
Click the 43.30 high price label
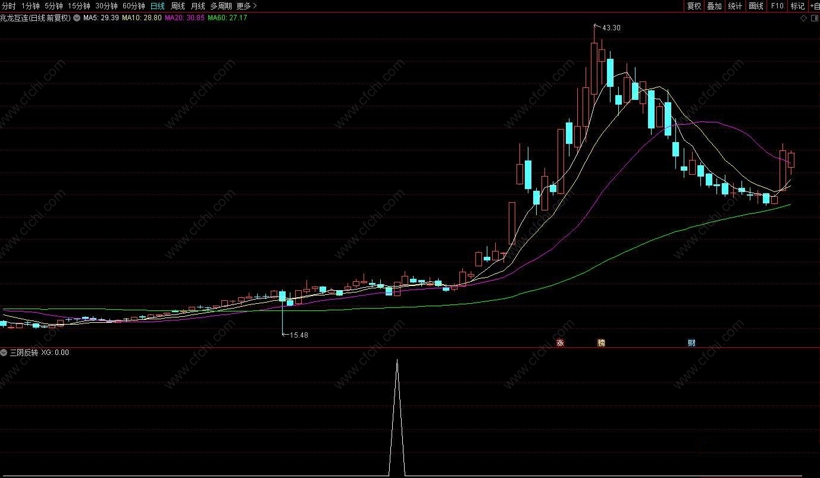click(612, 28)
